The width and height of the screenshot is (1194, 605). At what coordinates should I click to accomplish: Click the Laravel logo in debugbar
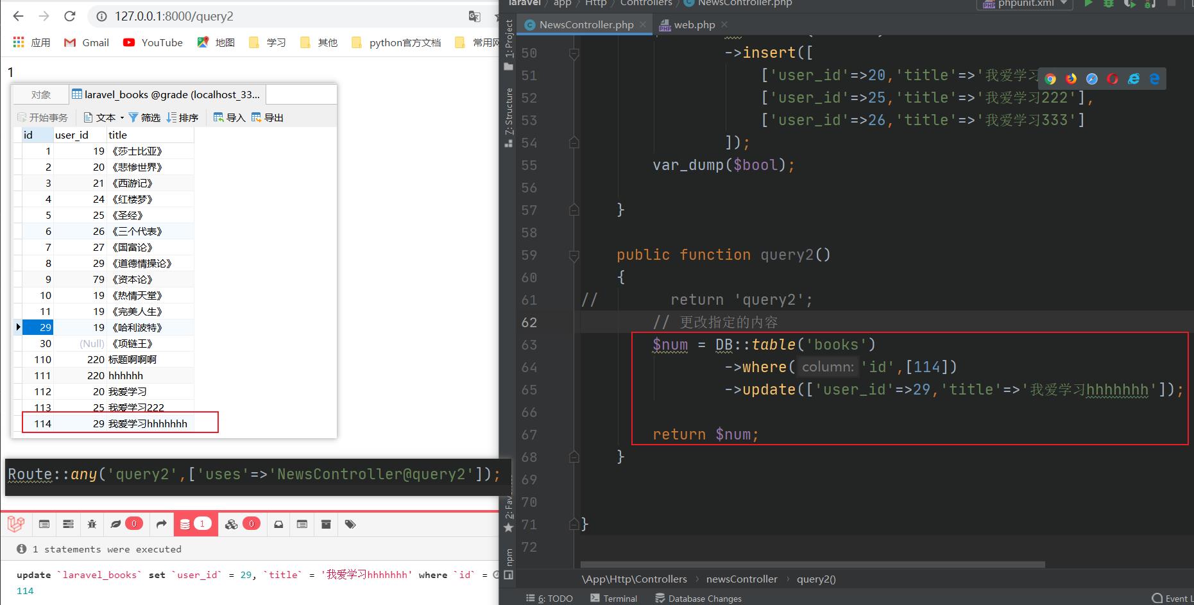(x=16, y=524)
